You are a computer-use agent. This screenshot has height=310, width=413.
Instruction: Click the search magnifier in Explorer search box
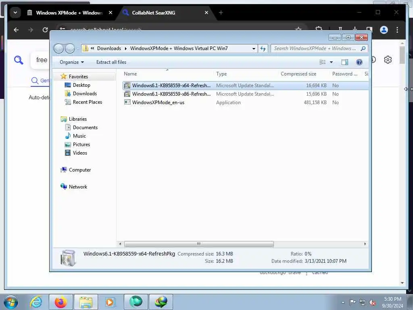363,48
